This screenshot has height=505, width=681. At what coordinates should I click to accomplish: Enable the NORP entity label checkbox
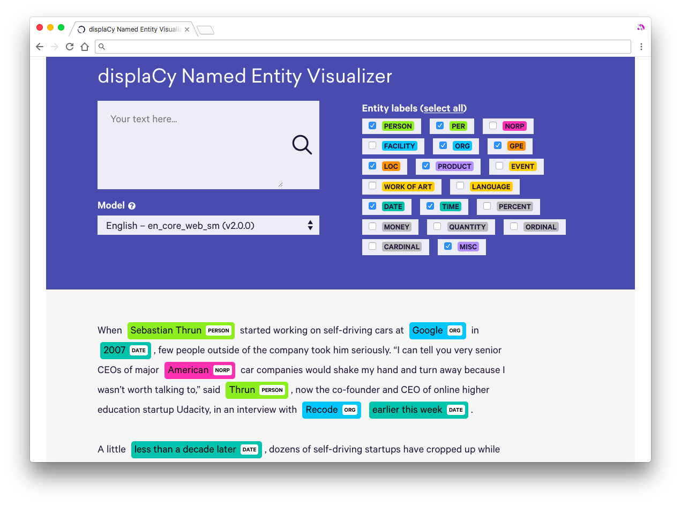[x=493, y=125]
